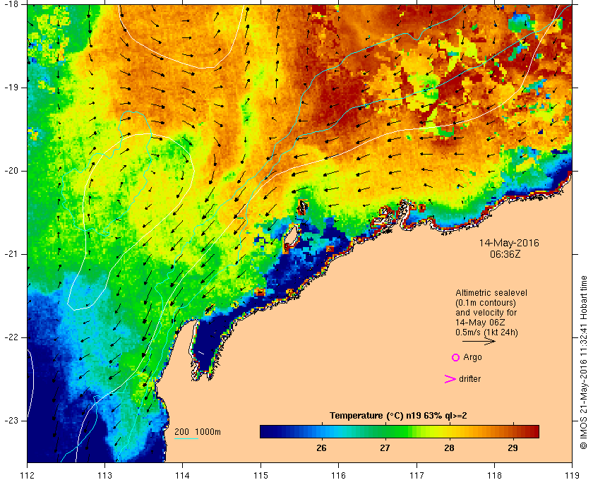
Task: Click the drifter legend label
Action: [469, 379]
